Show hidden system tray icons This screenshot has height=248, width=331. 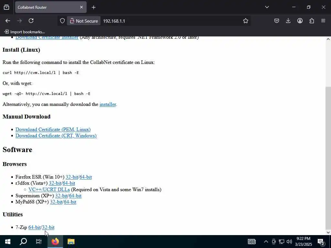click(x=266, y=242)
